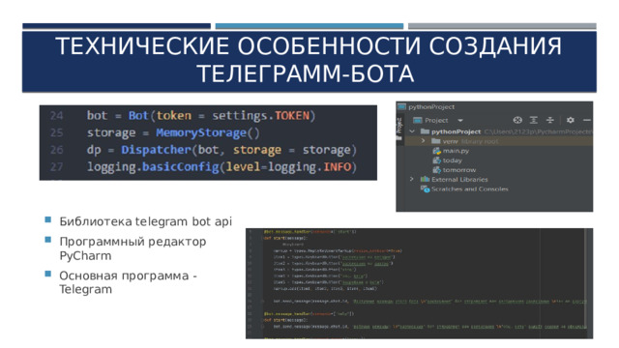Click MemoryStorage() in the code
Screen dimensions: 619x348
pos(208,133)
